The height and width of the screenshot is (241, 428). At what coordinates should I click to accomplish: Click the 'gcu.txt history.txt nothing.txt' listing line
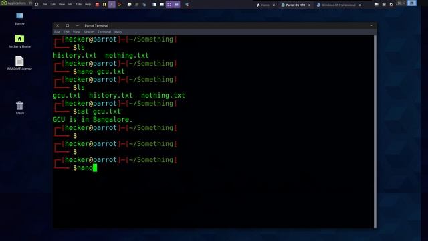(x=119, y=96)
